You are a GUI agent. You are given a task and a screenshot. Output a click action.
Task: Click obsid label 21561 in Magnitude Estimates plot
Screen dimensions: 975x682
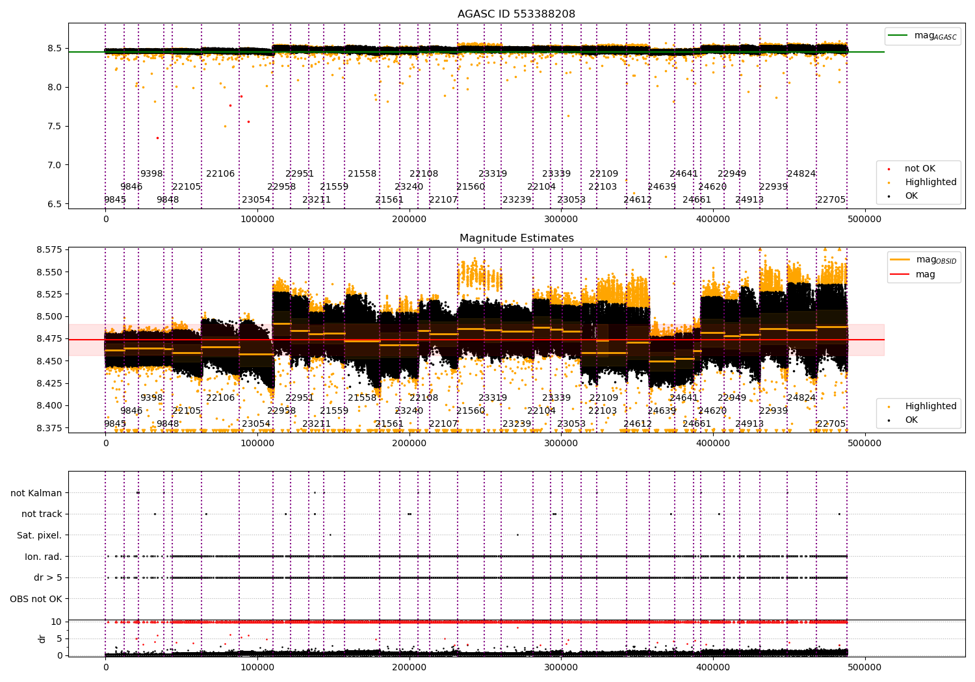click(x=389, y=423)
